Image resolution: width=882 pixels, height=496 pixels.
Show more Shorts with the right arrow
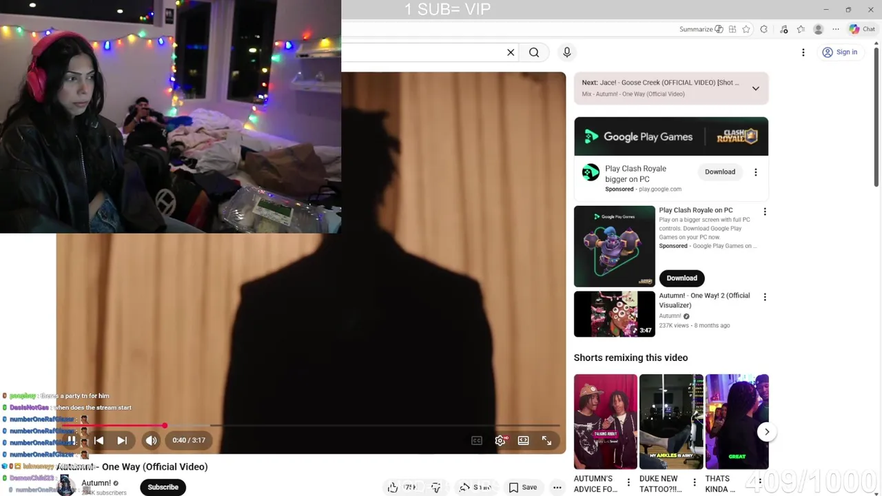[767, 432]
